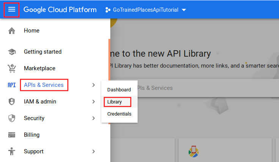
Task: Click the Support person icon
Action: (x=12, y=151)
